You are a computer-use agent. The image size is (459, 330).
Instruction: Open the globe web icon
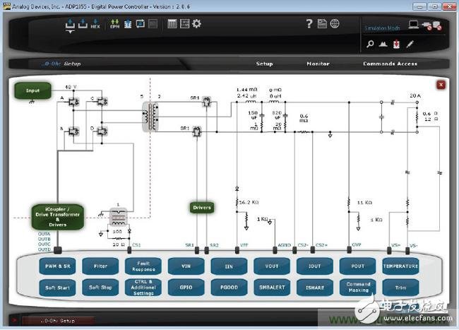coord(334,24)
